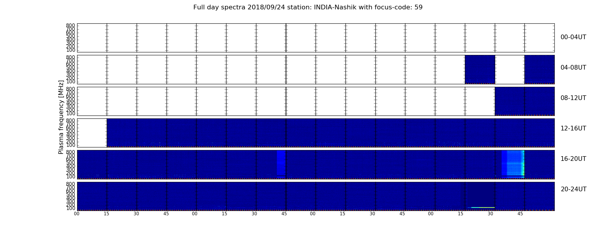Click the blue data block in 08-12UT row
Viewport: 616px width, 234px height.
point(524,101)
